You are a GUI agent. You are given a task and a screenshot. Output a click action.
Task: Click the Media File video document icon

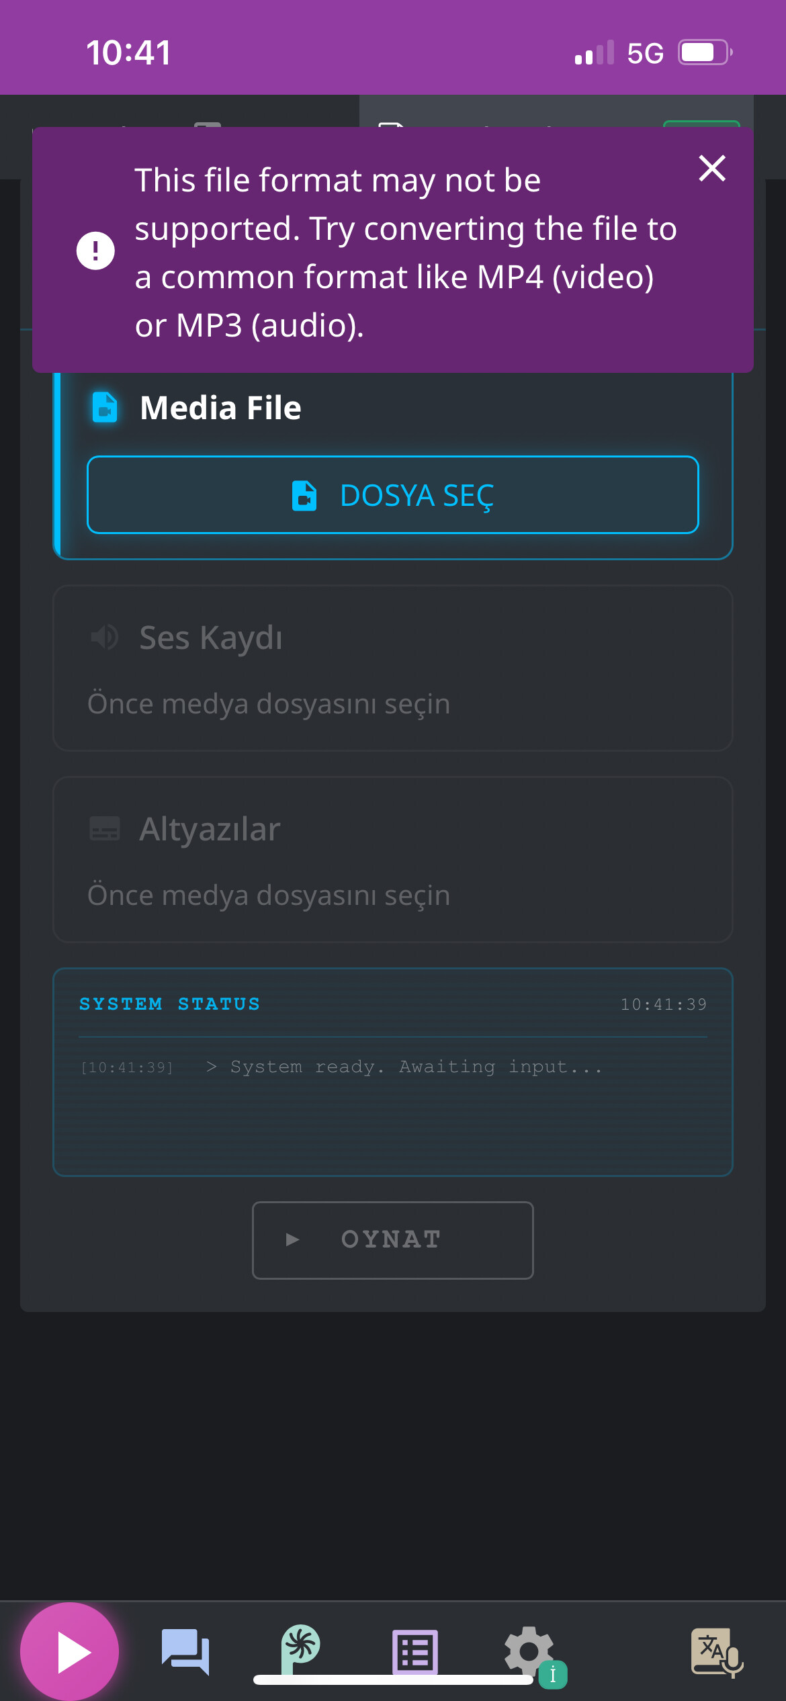coord(105,407)
